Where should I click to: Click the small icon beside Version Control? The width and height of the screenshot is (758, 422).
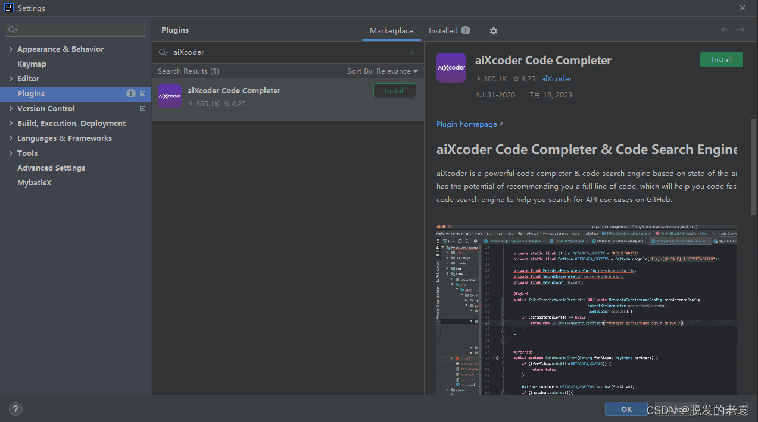[x=142, y=108]
